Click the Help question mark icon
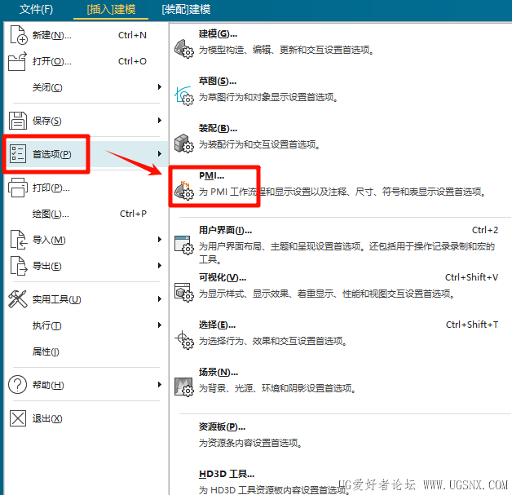Screen dimensions: 512x495 point(17,385)
